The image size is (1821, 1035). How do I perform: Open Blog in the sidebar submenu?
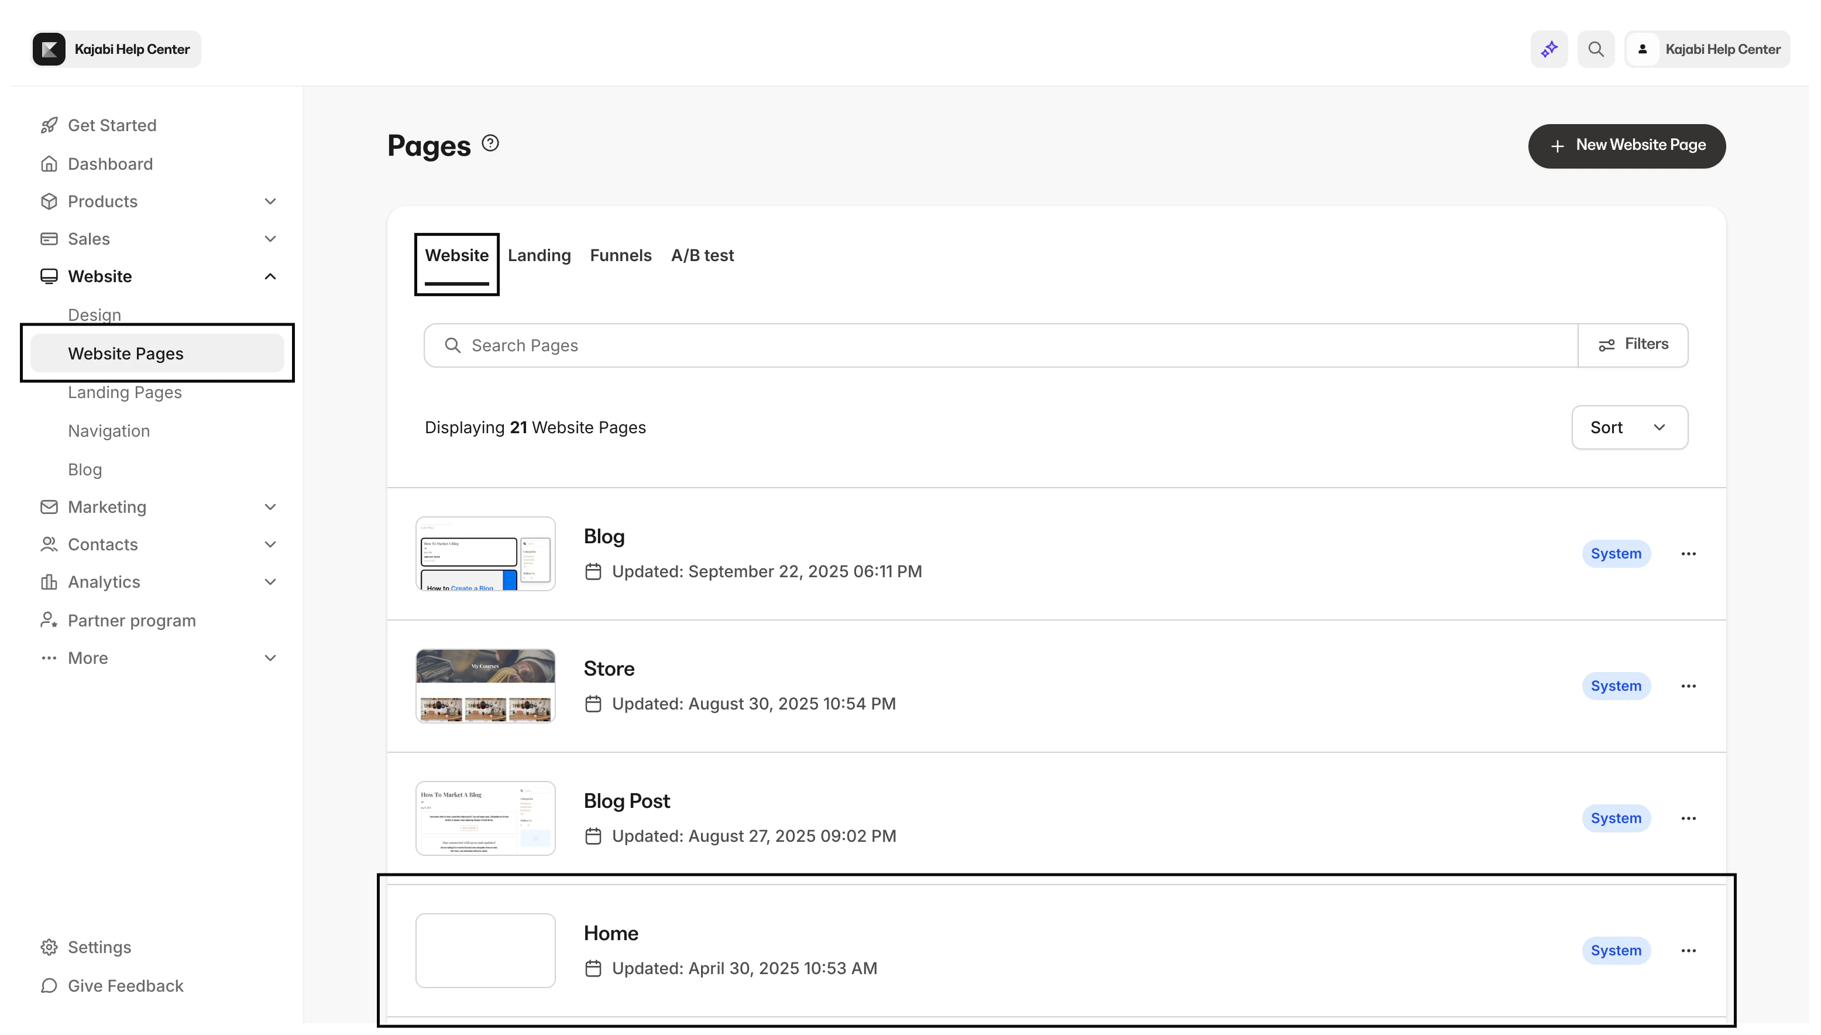pos(85,470)
